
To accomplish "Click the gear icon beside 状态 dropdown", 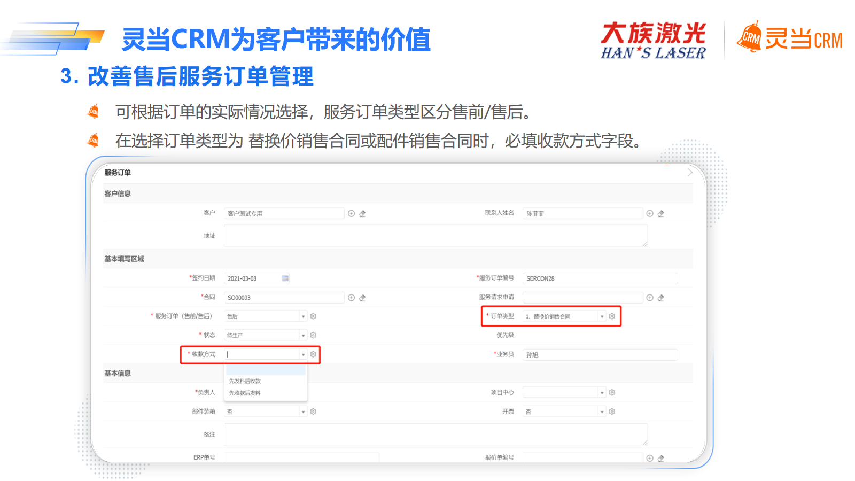I will click(313, 335).
